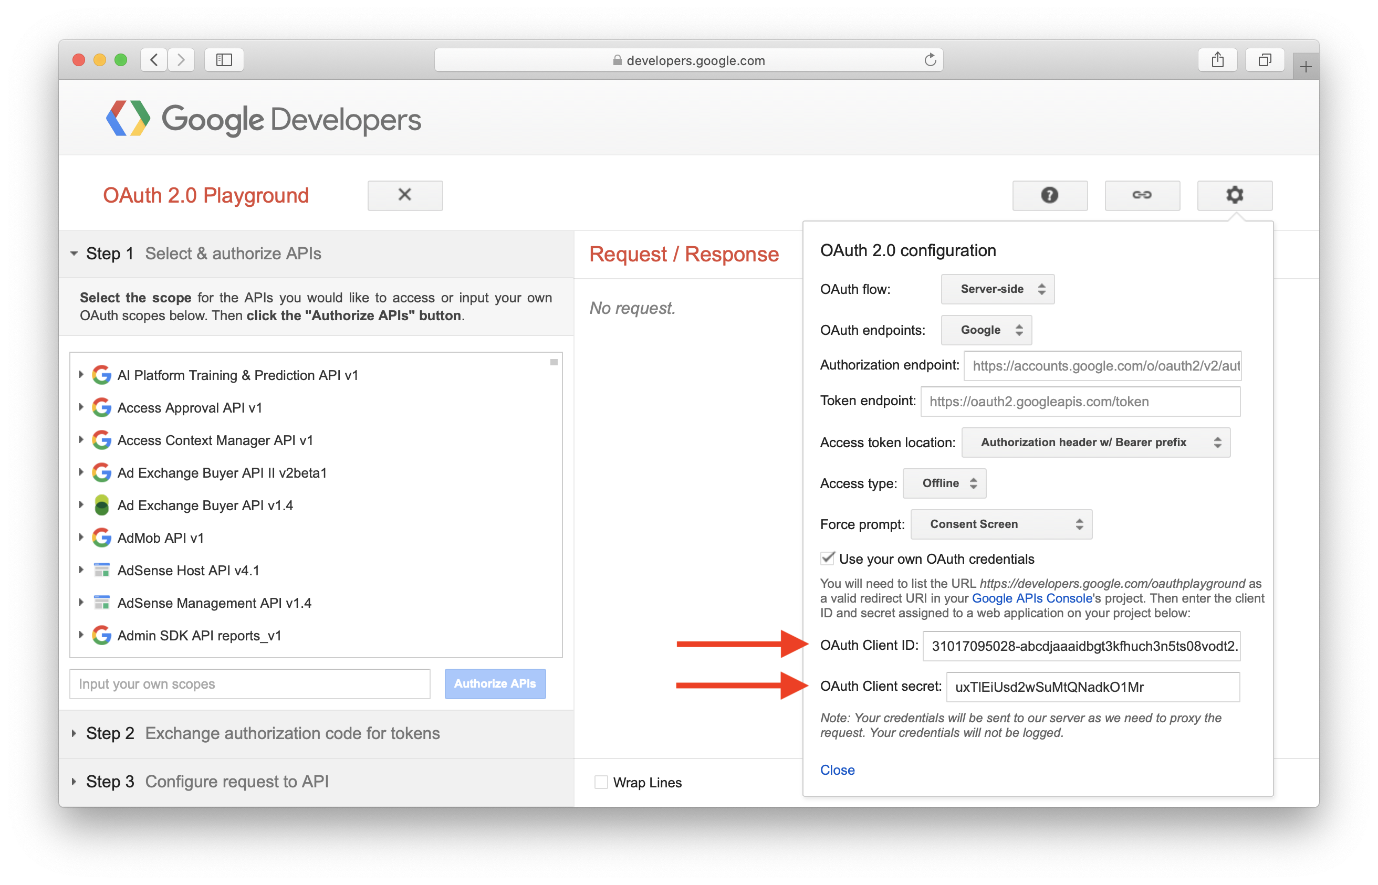The width and height of the screenshot is (1378, 885).
Task: Open the Force prompt Consent Screen dropdown
Action: coord(1001,524)
